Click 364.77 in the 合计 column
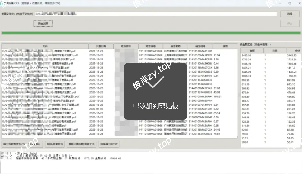302x174 pixels. pos(291,101)
